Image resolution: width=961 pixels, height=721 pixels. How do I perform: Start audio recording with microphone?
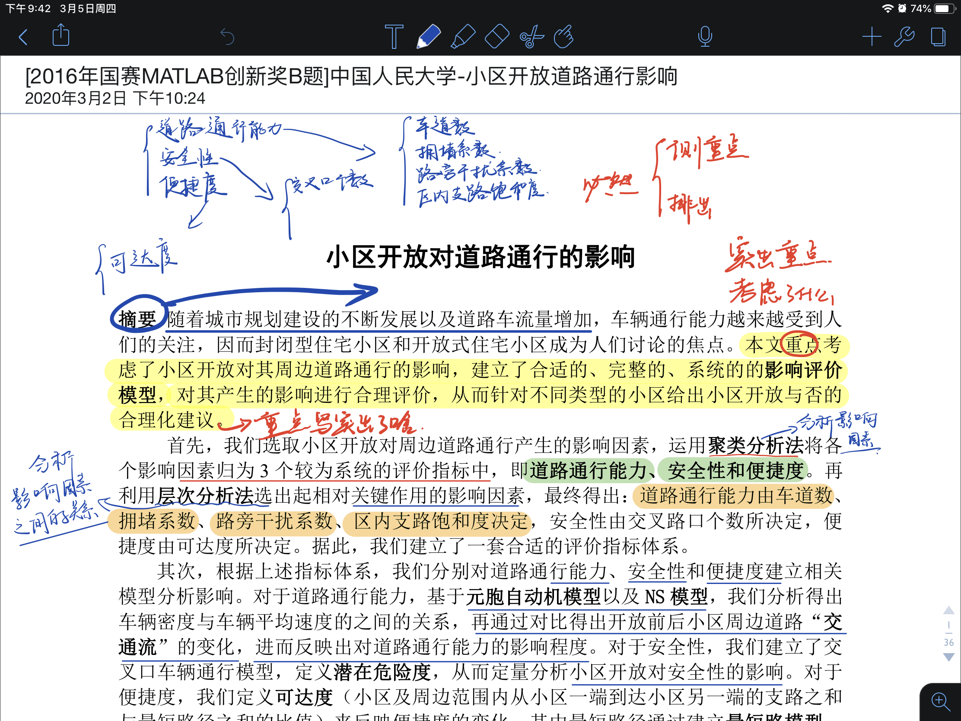705,36
